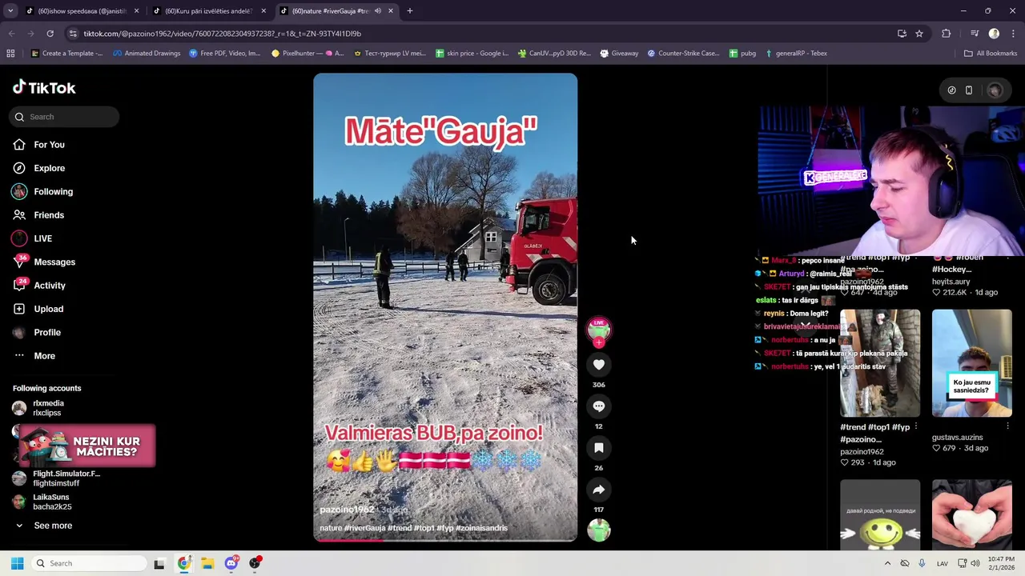Bookmark this page with the star
Viewport: 1025px width, 576px height.
coord(919,34)
